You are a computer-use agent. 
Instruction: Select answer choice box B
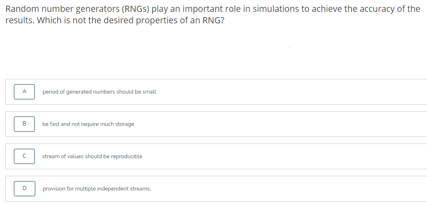tap(24, 124)
